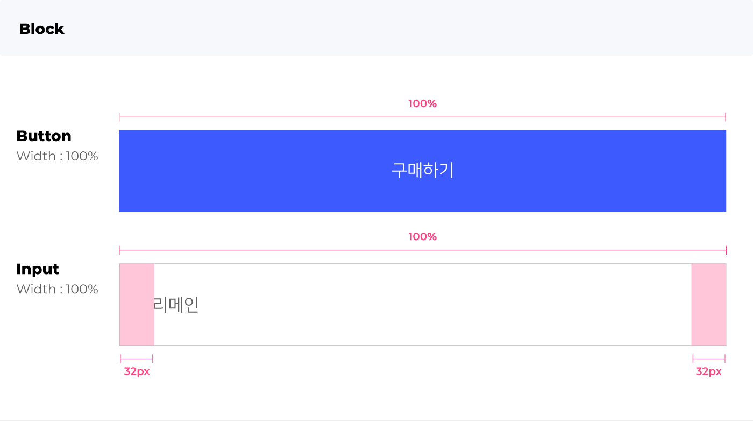Select Width : 100% text under Input
This screenshot has width=753, height=421.
pyautogui.click(x=58, y=289)
